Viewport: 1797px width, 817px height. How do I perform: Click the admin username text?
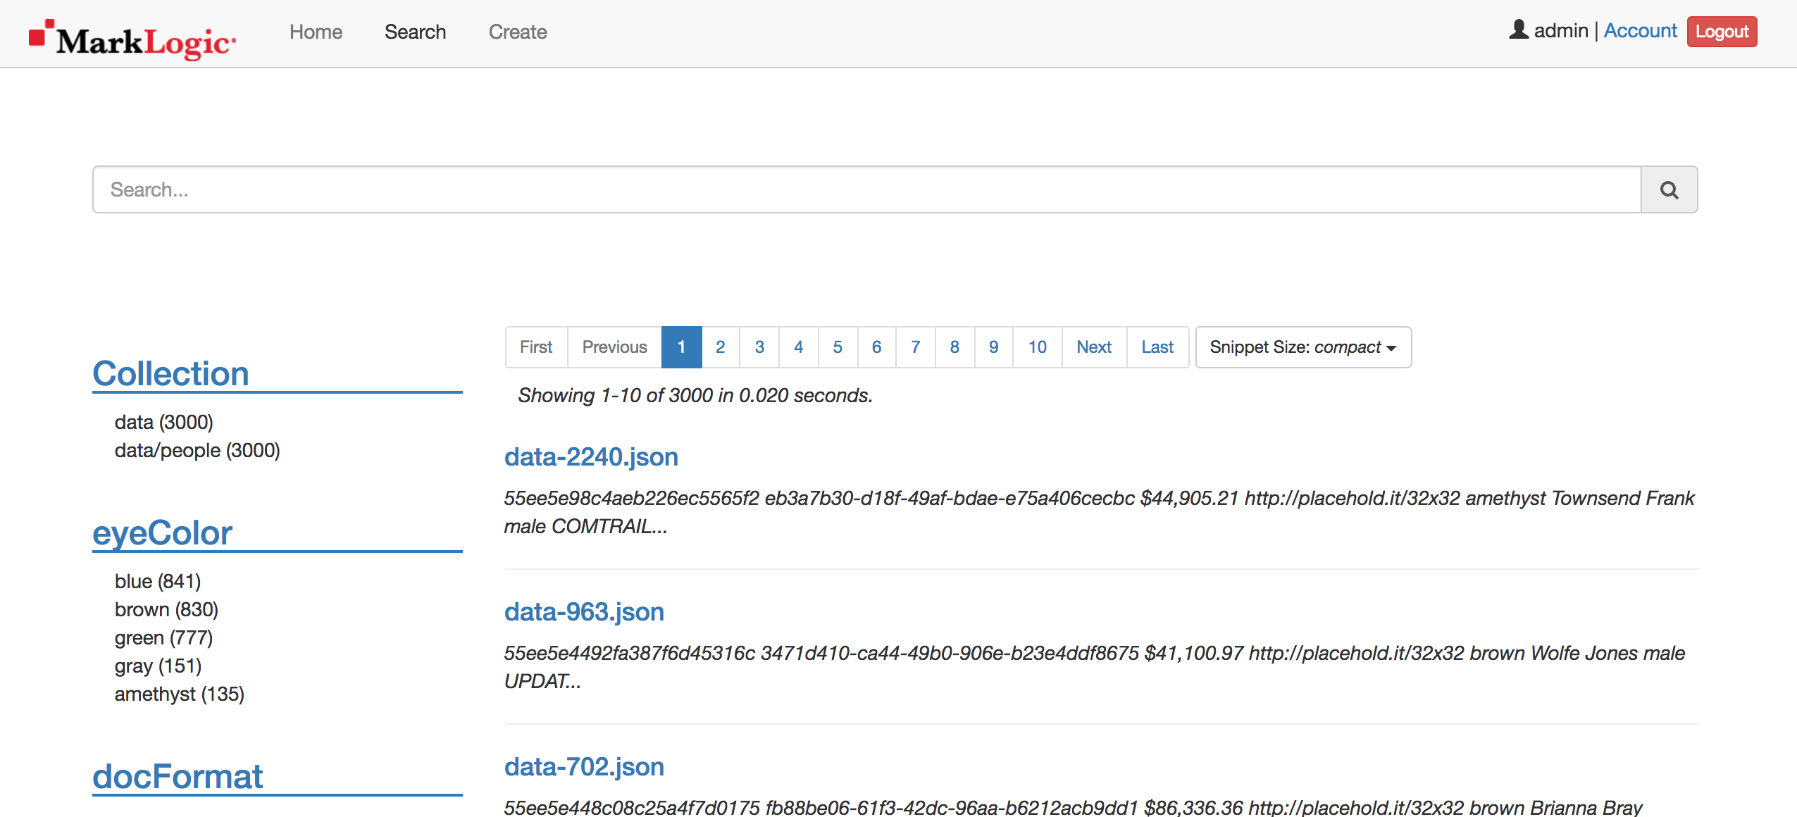[x=1561, y=31]
